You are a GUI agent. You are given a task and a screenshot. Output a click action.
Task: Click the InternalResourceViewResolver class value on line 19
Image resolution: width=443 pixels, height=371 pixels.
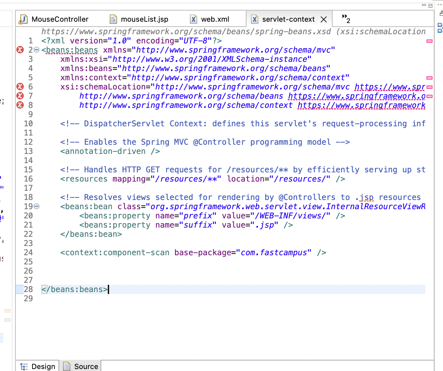pos(288,207)
